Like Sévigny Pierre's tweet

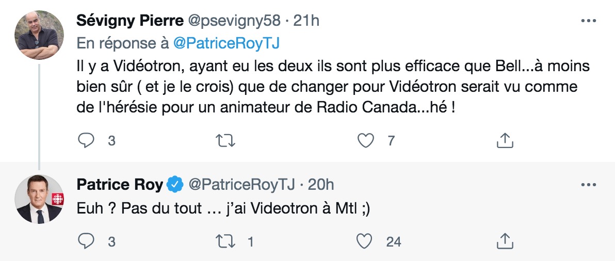(366, 140)
